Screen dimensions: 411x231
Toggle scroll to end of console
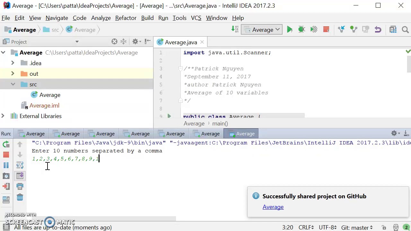(x=20, y=176)
